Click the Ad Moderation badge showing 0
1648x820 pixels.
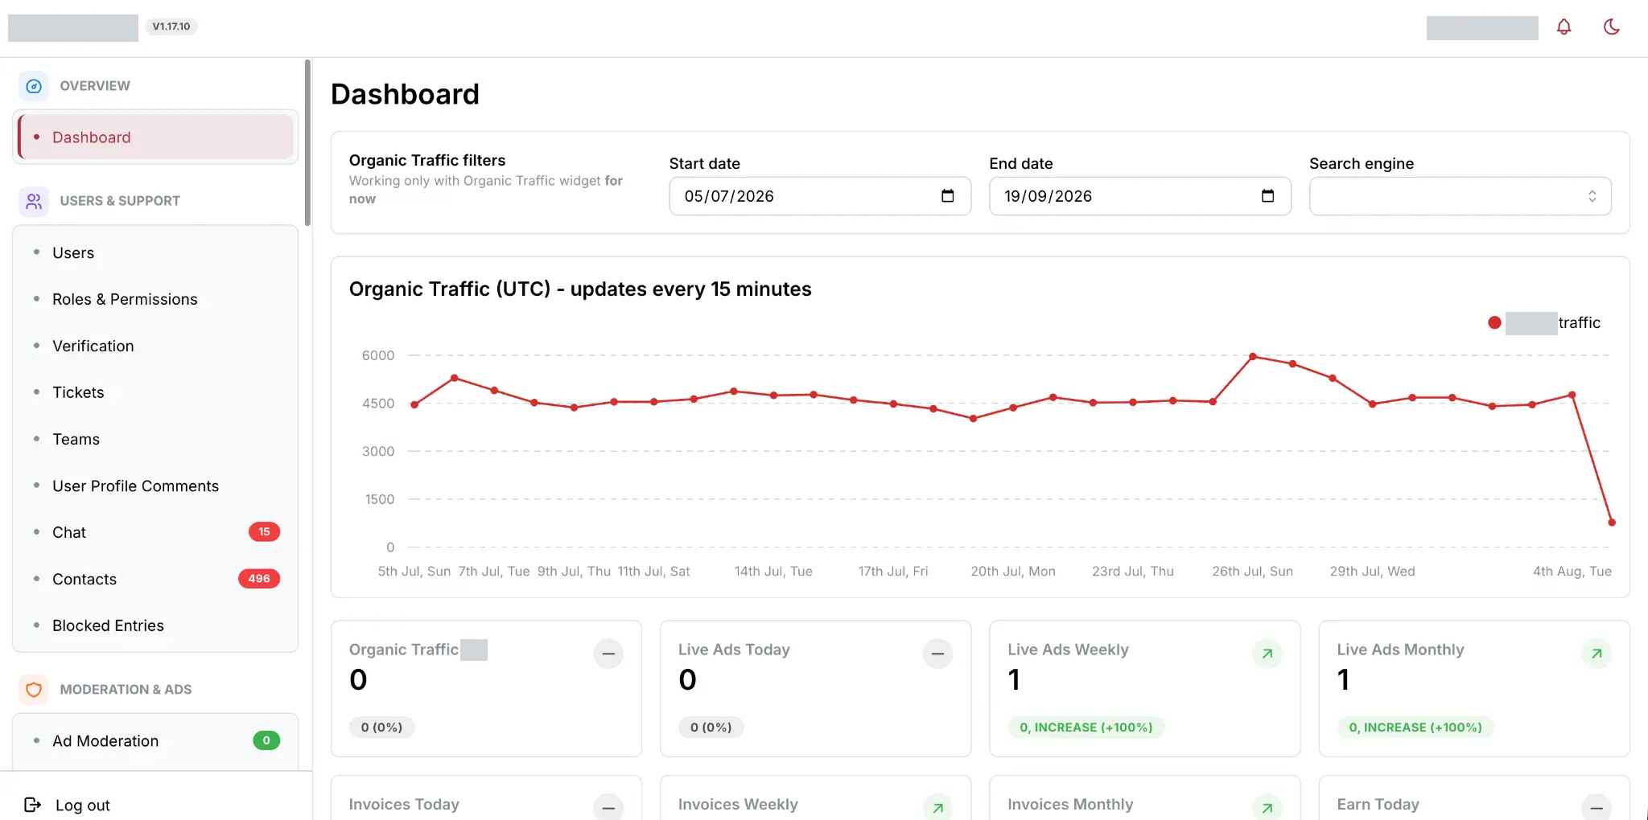pyautogui.click(x=266, y=740)
